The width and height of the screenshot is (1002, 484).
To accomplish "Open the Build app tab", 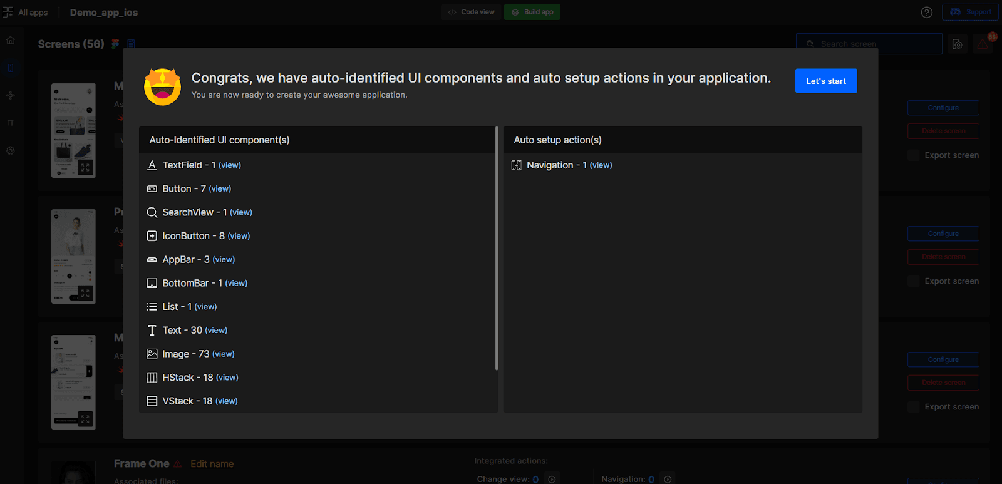I will point(532,12).
